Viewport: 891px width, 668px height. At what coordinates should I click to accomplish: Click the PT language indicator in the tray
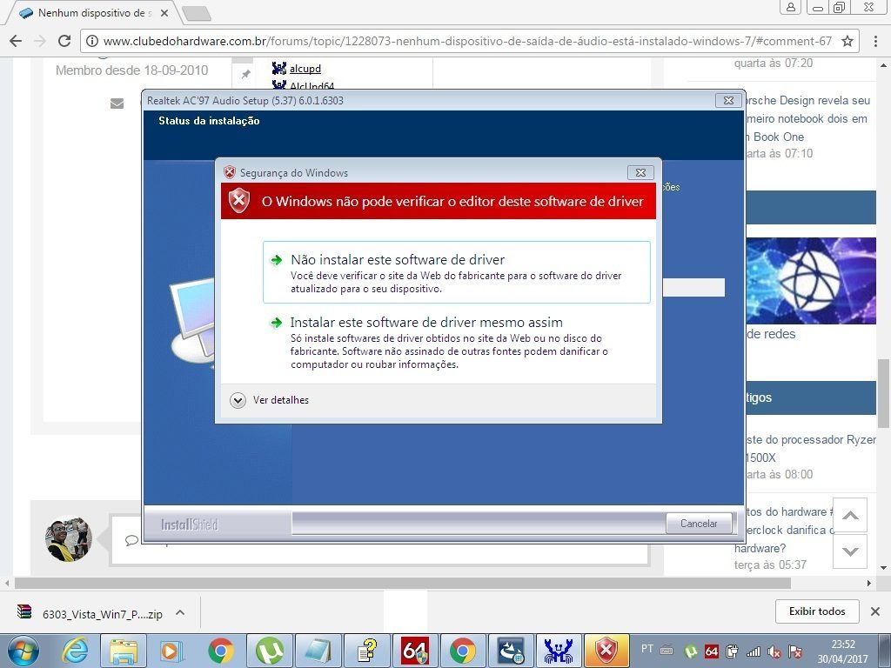click(x=647, y=649)
